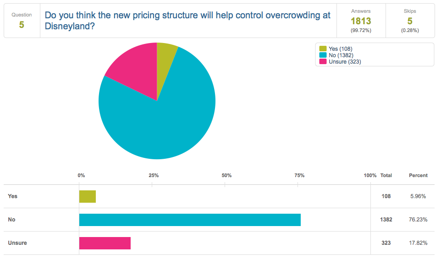
Task: Select the No row label in the table
Action: [11, 220]
